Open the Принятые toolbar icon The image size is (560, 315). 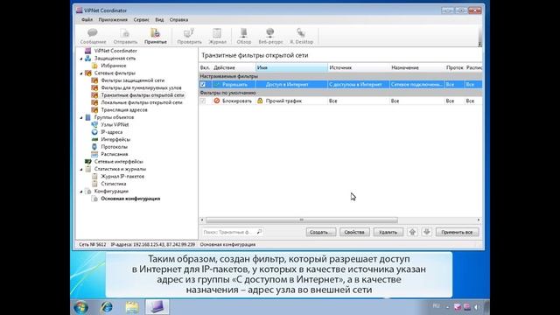point(156,36)
